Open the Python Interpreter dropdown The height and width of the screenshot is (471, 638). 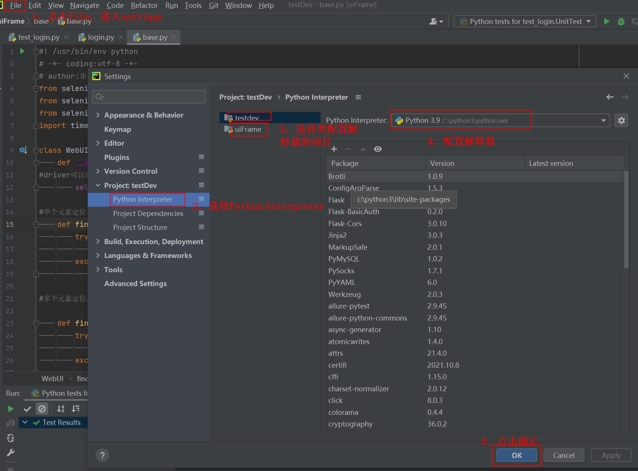[x=501, y=121]
